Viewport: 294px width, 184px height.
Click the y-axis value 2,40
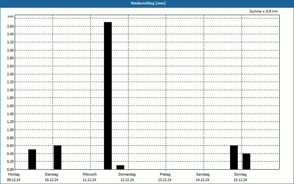pos(10,74)
